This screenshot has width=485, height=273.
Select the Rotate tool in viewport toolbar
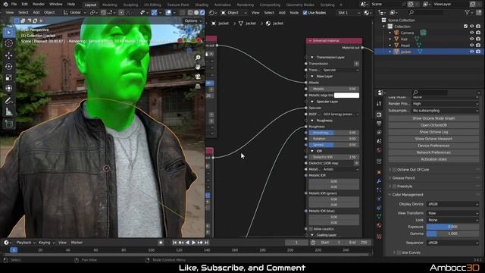point(8,67)
